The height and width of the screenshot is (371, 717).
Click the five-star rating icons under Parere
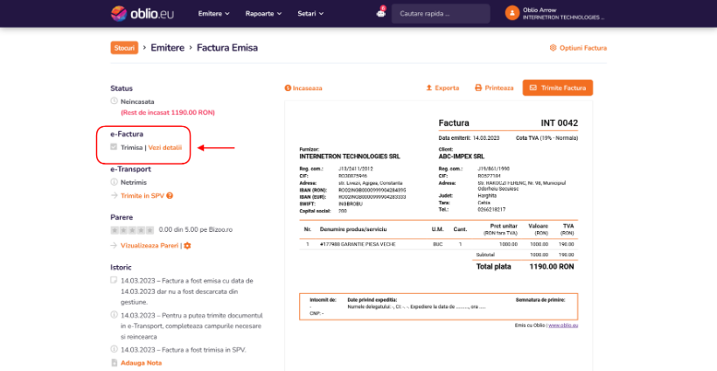(132, 229)
